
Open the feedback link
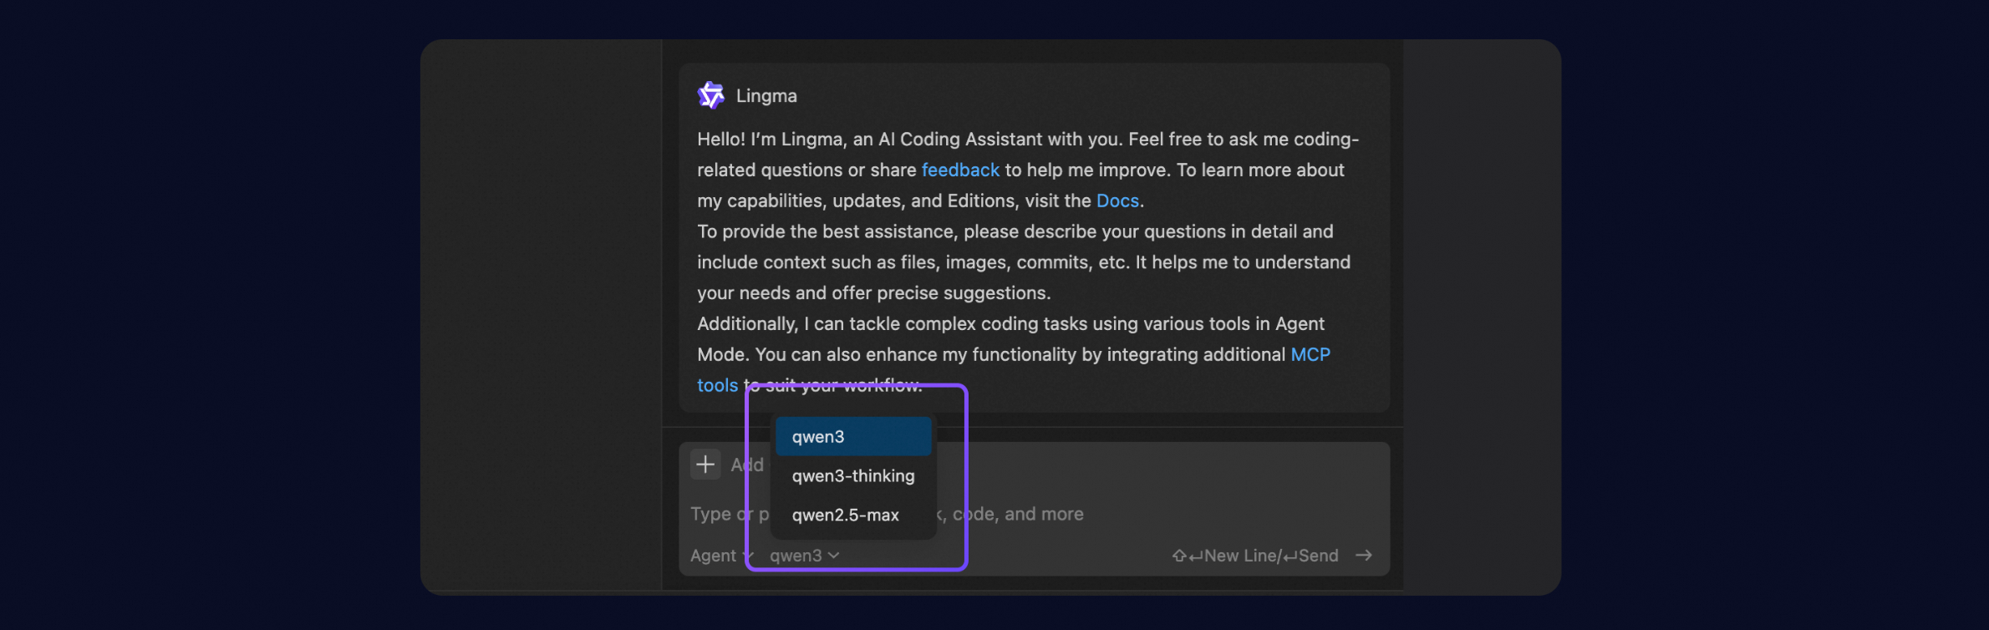(x=960, y=170)
